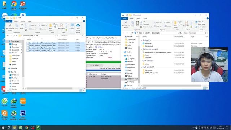Click refresh icon beside Downloads address bar
Image resolution: width=231 pixels, height=130 pixels.
[181, 33]
